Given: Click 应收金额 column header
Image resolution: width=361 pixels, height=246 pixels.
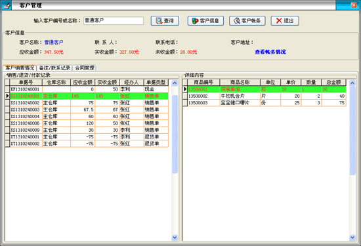Looking at the screenshot, I should [83, 83].
